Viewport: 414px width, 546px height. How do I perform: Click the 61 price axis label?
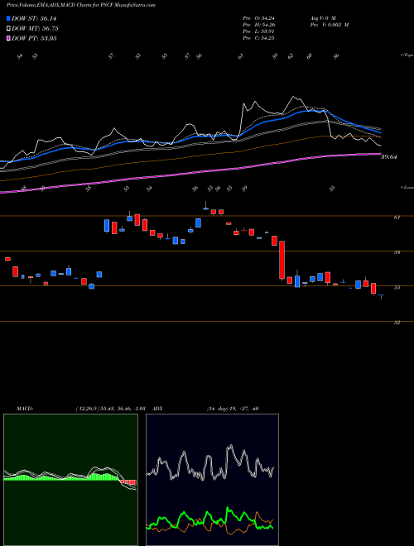[397, 218]
